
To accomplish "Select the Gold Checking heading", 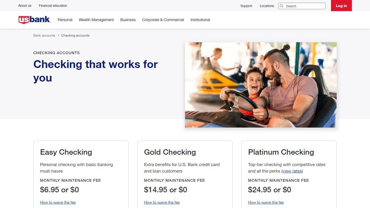I will [x=170, y=152].
